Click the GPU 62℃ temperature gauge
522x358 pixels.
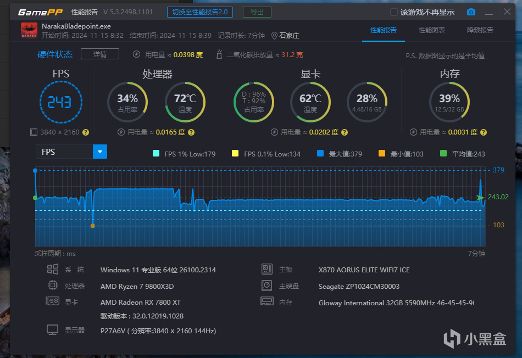[x=310, y=102]
